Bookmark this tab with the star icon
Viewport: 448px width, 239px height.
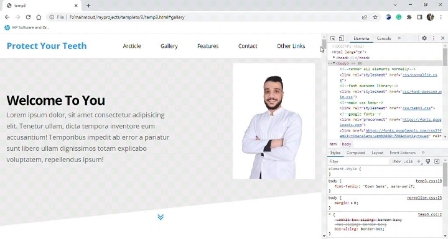coord(375,17)
